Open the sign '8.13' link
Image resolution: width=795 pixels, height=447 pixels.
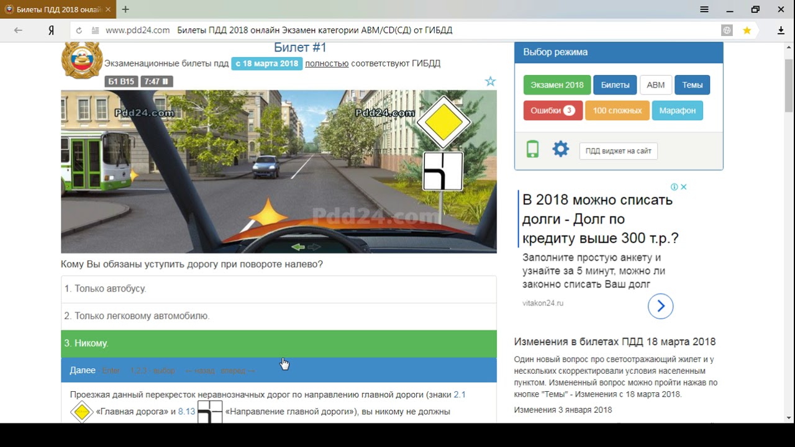click(x=186, y=412)
